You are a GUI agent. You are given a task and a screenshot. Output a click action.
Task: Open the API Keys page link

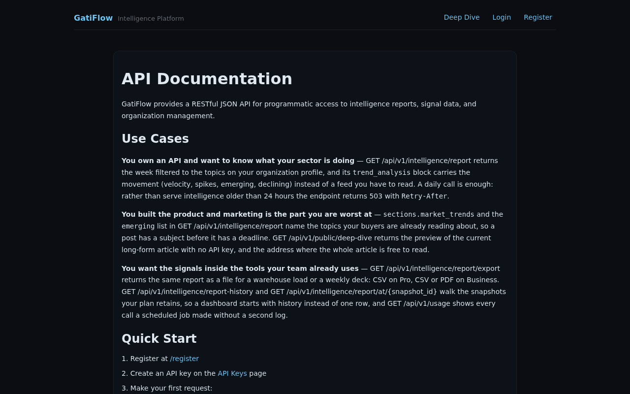click(232, 373)
